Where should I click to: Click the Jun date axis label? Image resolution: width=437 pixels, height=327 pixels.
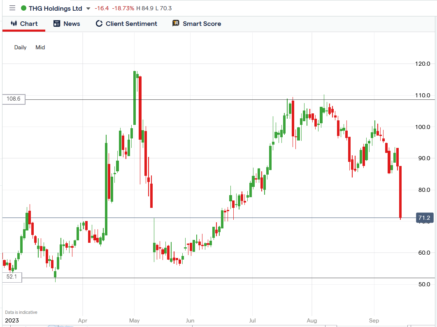tap(190, 320)
